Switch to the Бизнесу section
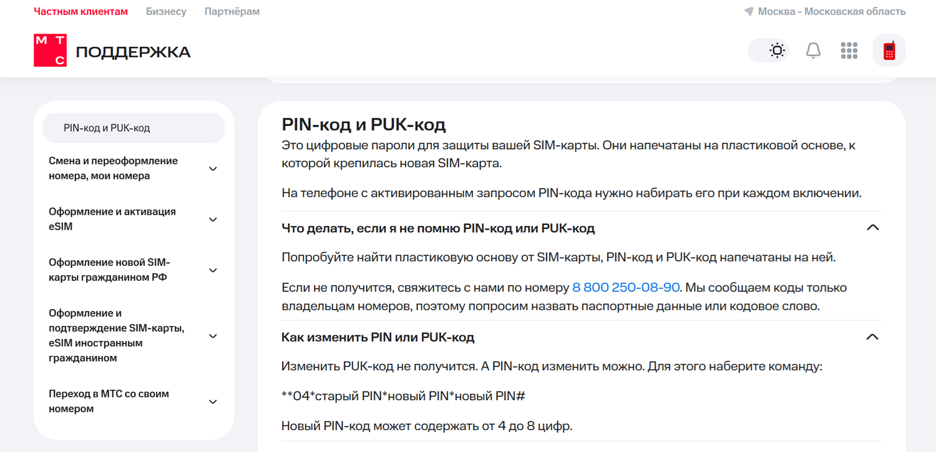Image resolution: width=936 pixels, height=452 pixels. coord(166,11)
